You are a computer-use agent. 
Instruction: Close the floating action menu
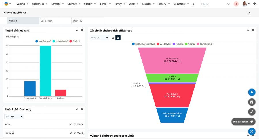pos(252,132)
